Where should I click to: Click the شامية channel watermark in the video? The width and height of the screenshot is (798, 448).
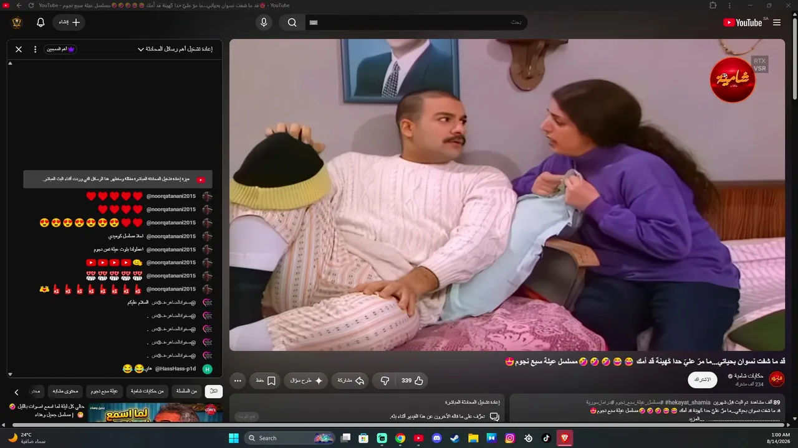[733, 80]
